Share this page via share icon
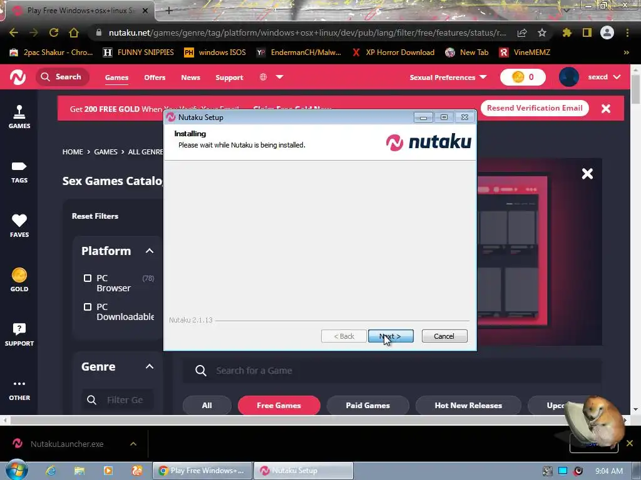641x480 pixels. [x=522, y=32]
